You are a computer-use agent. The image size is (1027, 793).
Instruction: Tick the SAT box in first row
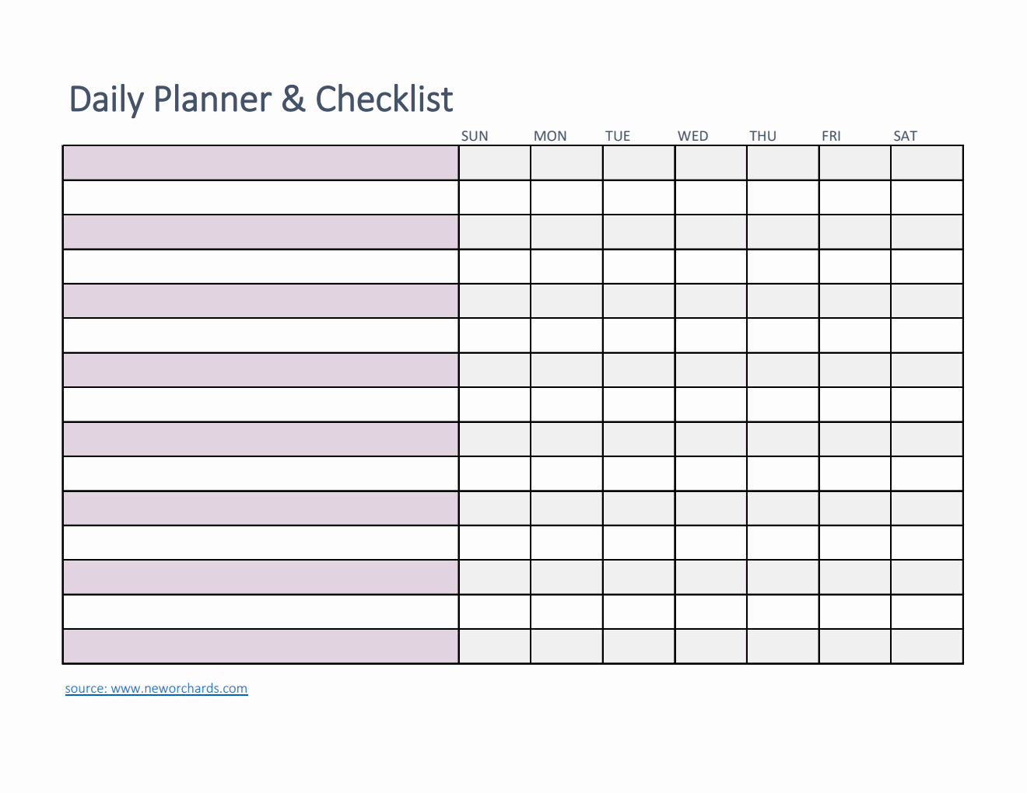[927, 163]
